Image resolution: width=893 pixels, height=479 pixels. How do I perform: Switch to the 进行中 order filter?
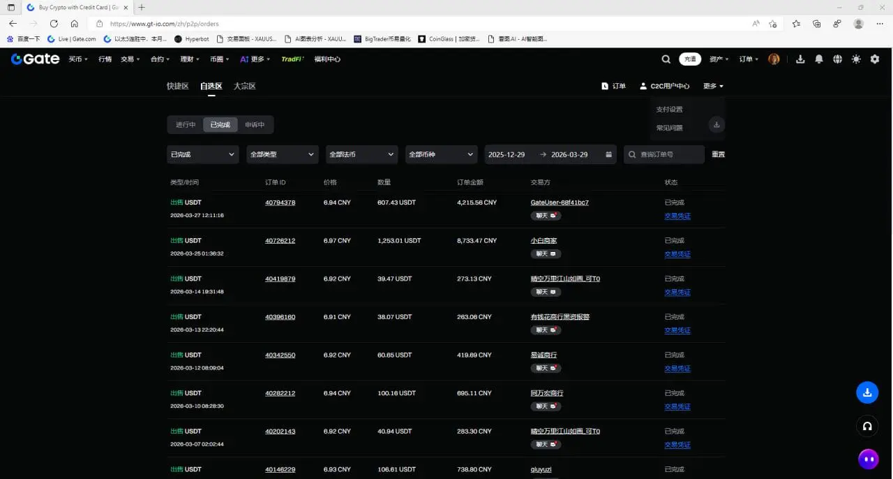click(x=186, y=125)
